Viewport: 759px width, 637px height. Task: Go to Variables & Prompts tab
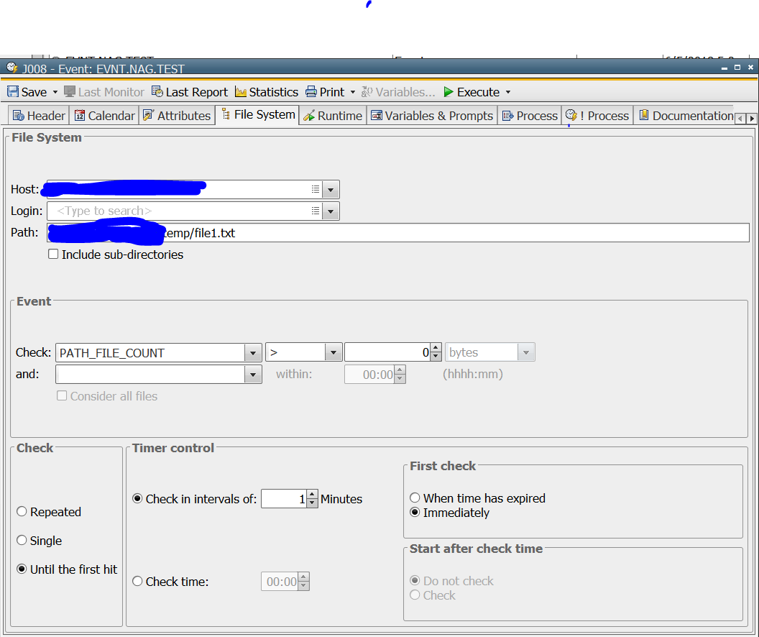[x=432, y=116]
